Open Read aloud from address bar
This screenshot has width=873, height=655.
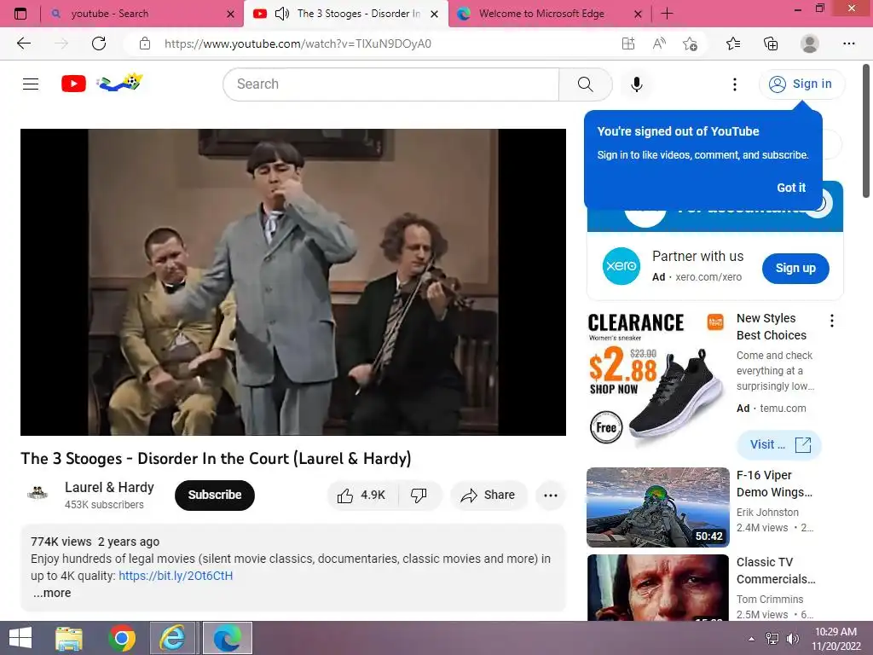[x=659, y=43]
